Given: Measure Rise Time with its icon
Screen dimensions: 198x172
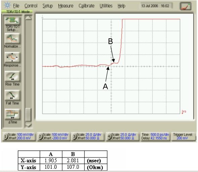Looking at the screenshot, I should click(x=12, y=76).
